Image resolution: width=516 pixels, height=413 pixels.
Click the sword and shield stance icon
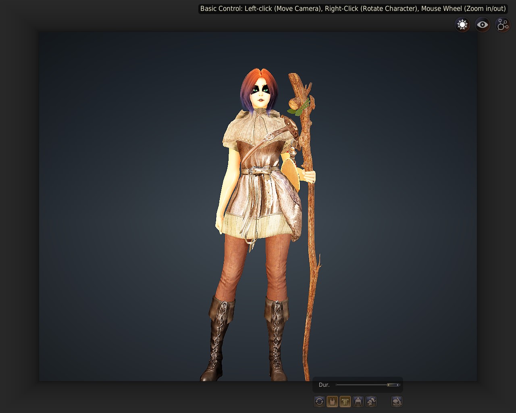pyautogui.click(x=397, y=401)
